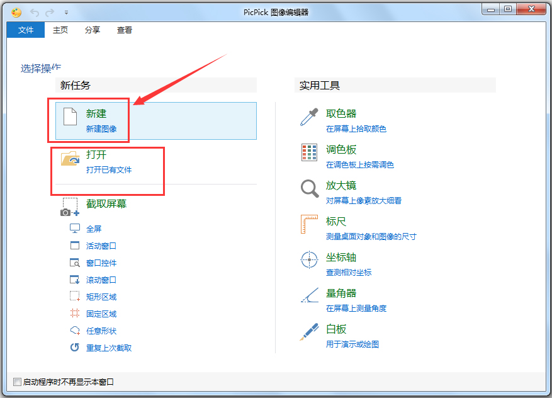Screen dimensions: 552x398
Task: Switch to the 分享 tab
Action: 93,30
